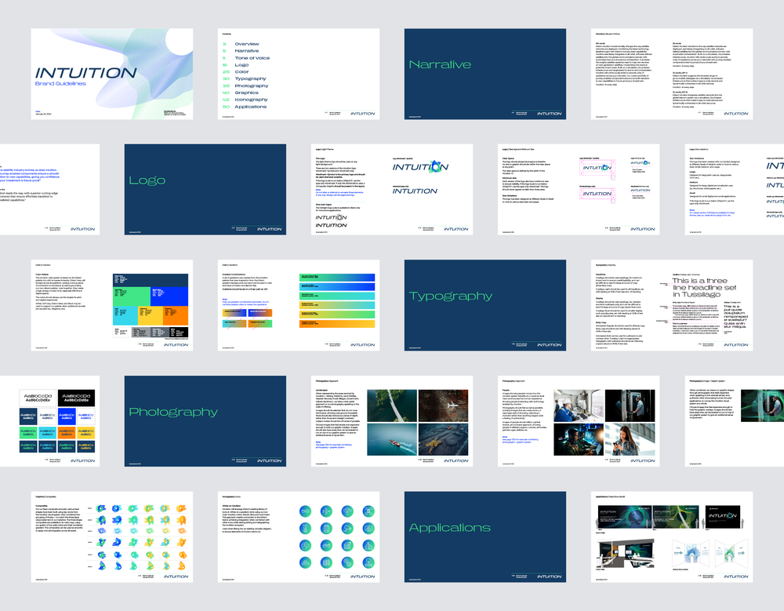Open the Logo clear space slide with pink guides
The width and height of the screenshot is (784, 611).
coord(579,189)
